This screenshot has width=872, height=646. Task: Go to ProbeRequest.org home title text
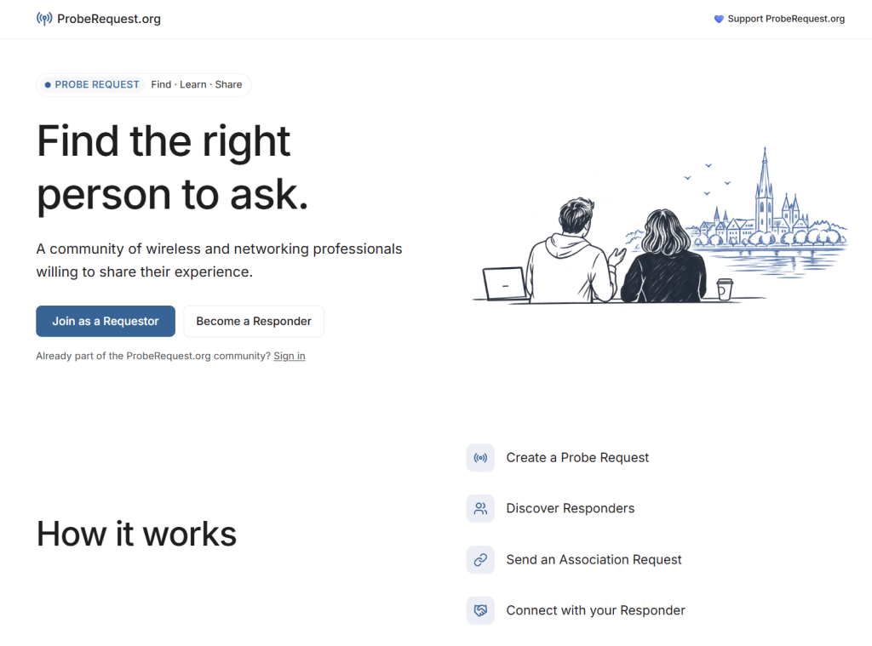(x=109, y=19)
